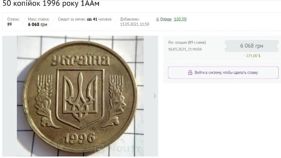Click the 'Лот продан (89 ставок)' text
This screenshot has height=158, width=281.
187,42
